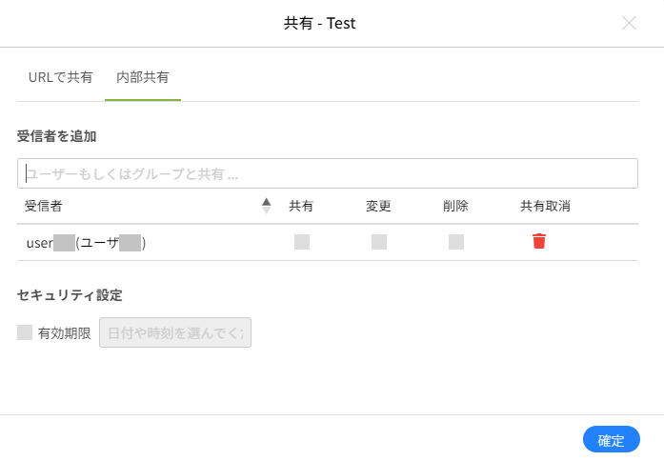Screen dimensions: 664x461
Task: Click the 共有取消 column header
Action: pyautogui.click(x=545, y=206)
